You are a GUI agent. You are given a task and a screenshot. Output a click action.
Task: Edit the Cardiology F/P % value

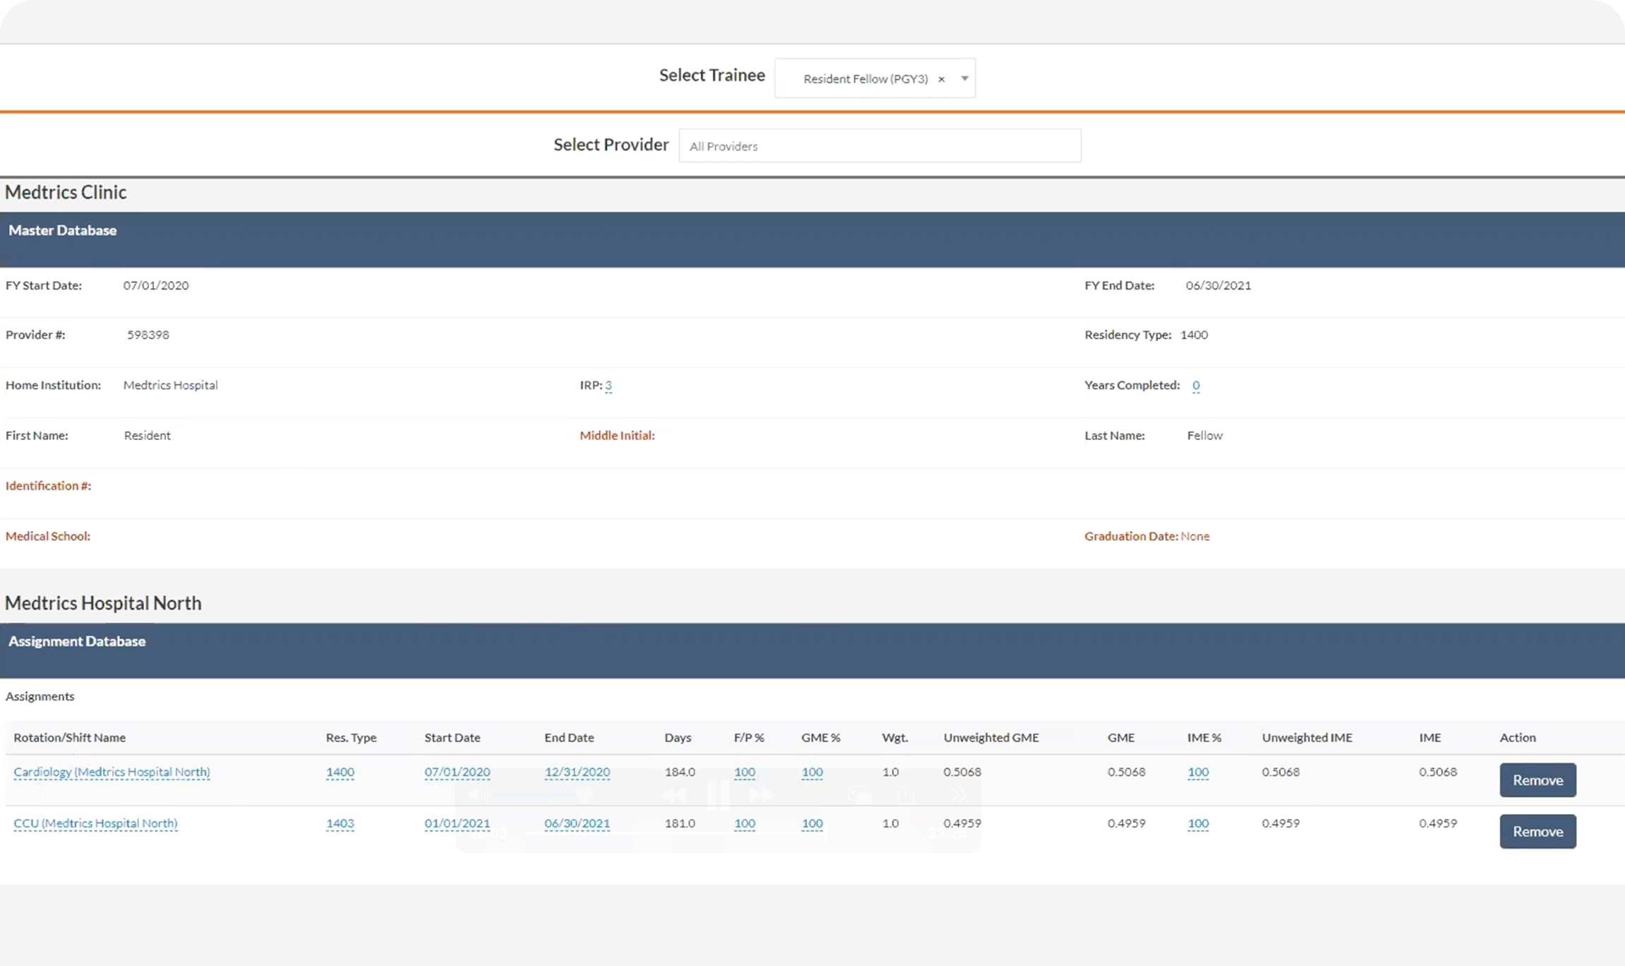tap(745, 773)
